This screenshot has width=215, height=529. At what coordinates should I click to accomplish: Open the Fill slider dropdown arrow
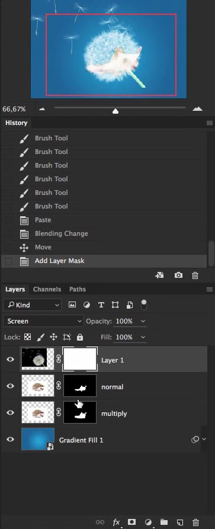click(x=143, y=337)
